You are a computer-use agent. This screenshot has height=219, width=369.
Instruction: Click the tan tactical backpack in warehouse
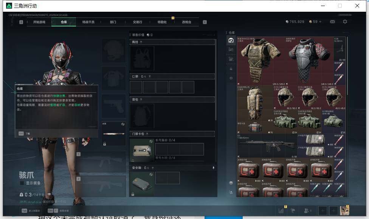255,104
